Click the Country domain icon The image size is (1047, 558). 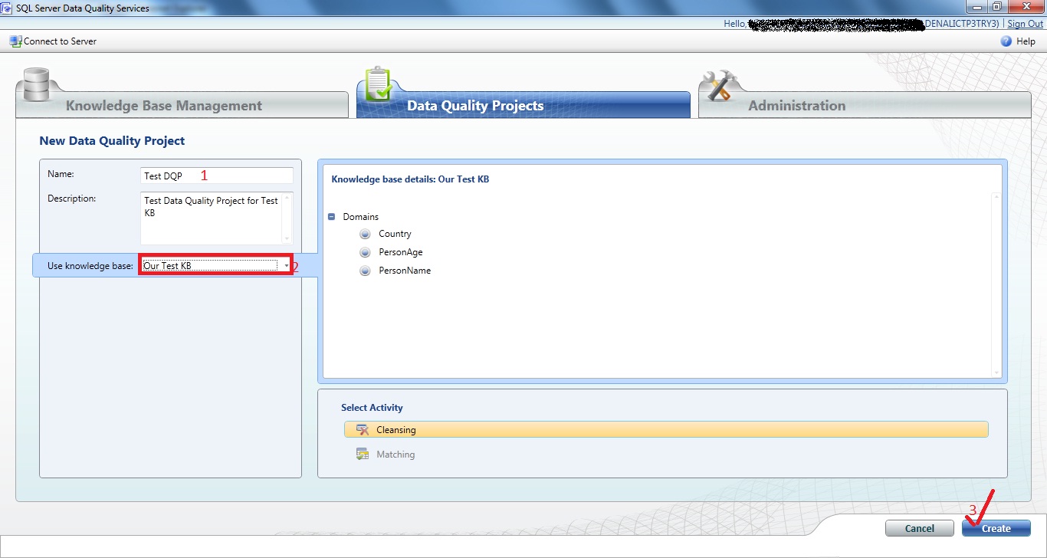[366, 234]
